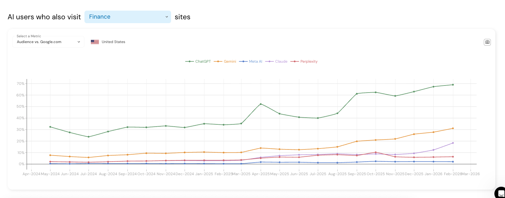Click the Apr-2024 x-axis label
This screenshot has height=198, width=505.
coord(31,174)
